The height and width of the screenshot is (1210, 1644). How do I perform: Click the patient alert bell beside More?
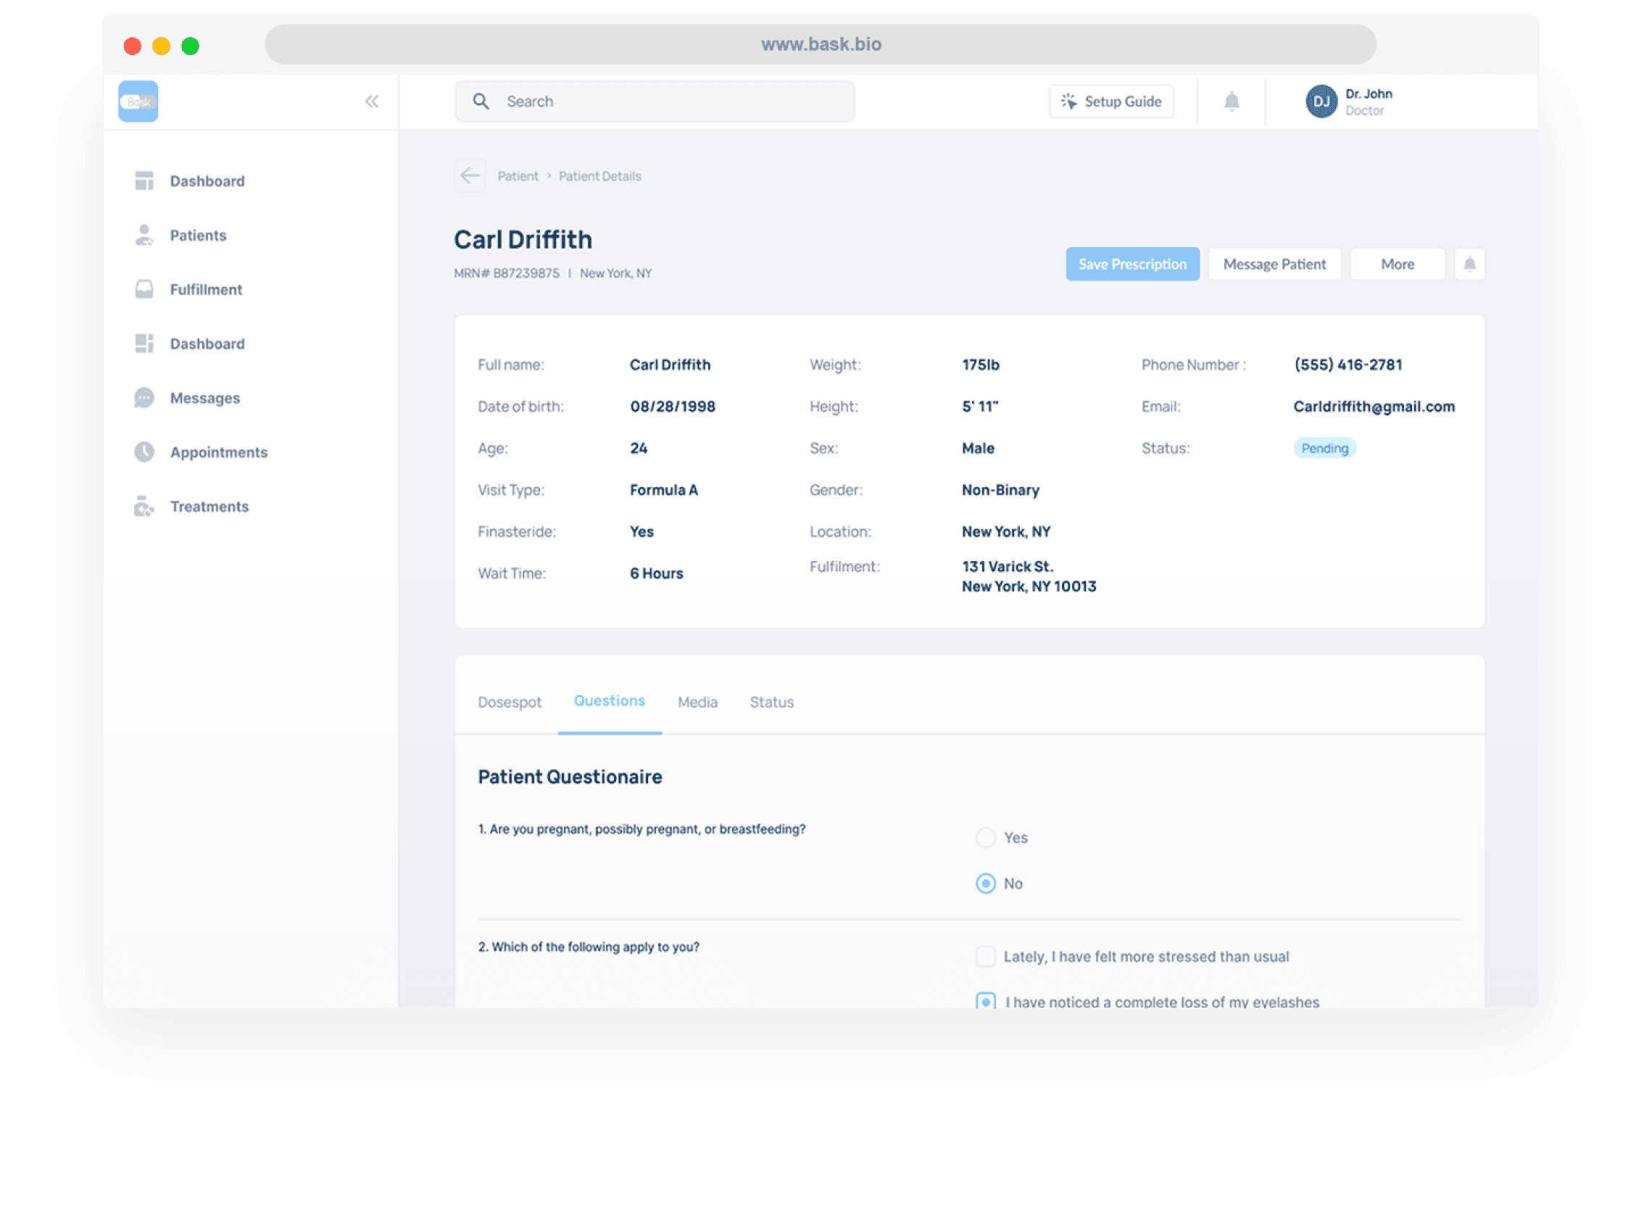(x=1469, y=264)
